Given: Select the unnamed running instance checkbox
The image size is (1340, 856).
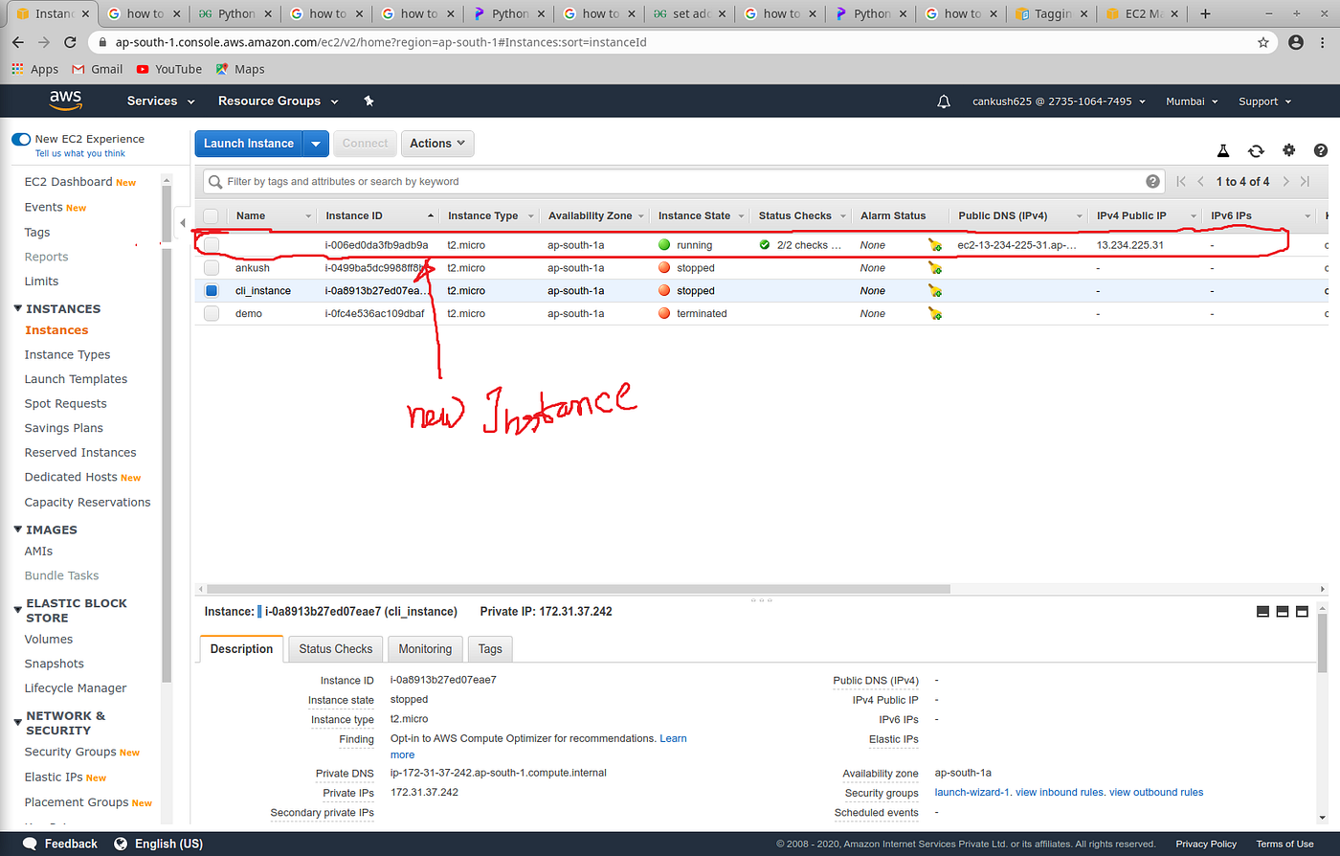Looking at the screenshot, I should click(212, 245).
